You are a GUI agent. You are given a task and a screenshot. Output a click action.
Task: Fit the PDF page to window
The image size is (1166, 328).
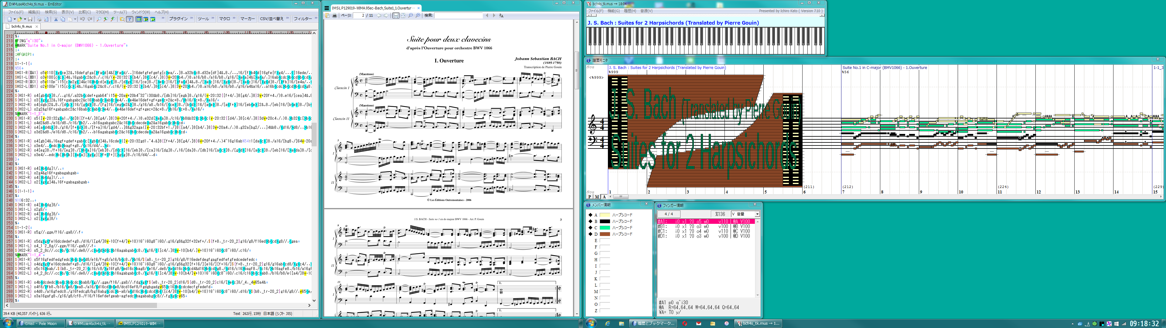[x=403, y=15]
